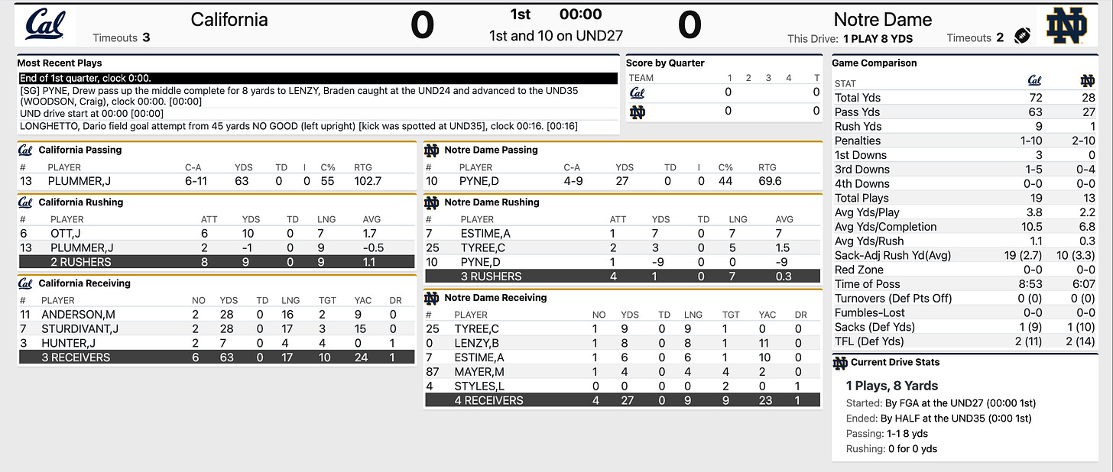Select the football icon near Notre Dame timeouts

point(1022,35)
